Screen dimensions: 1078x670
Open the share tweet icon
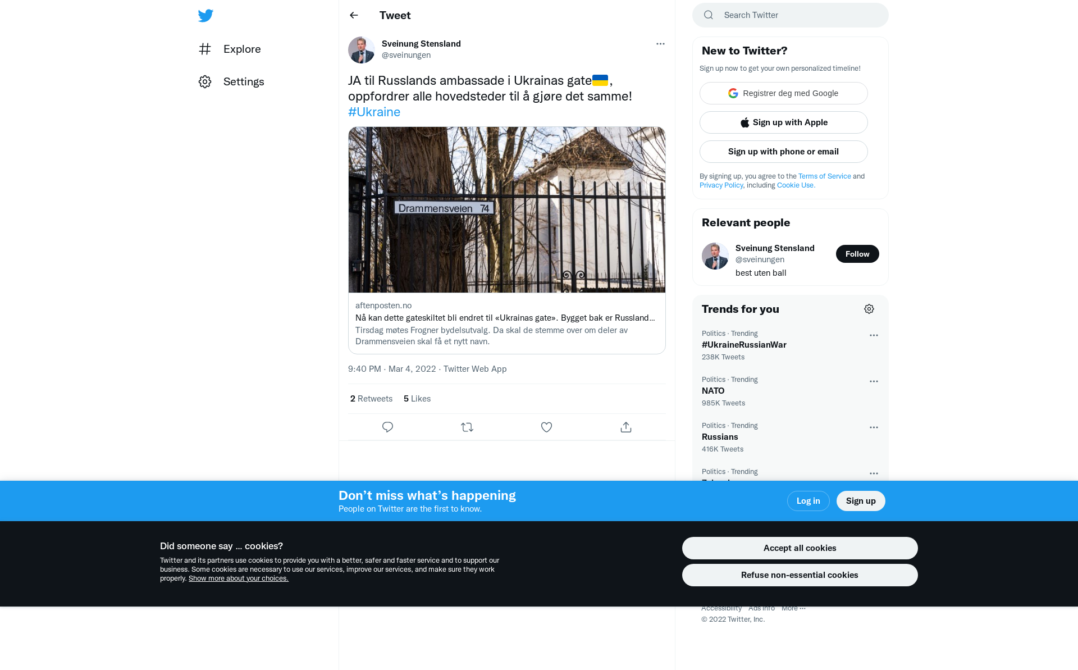point(626,427)
